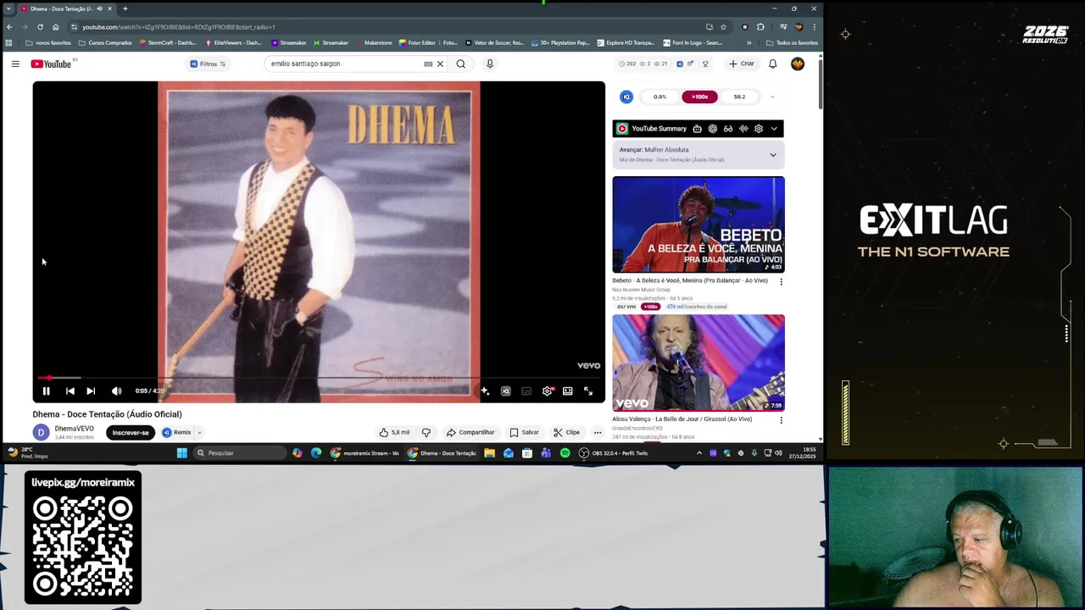Screen dimensions: 1085x610
Task: Click the ChatGPT icon in YouTube Summary
Action: (x=713, y=129)
